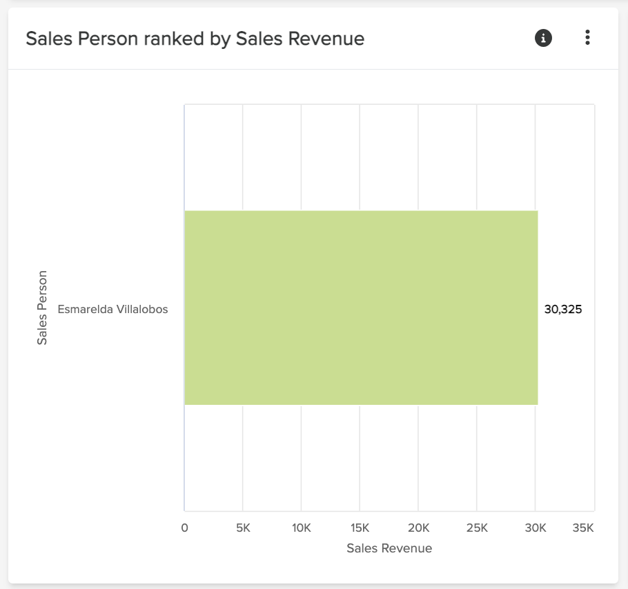Screen dimensions: 628x589
Task: Select the 30K tick under the bar end
Action: pos(536,527)
